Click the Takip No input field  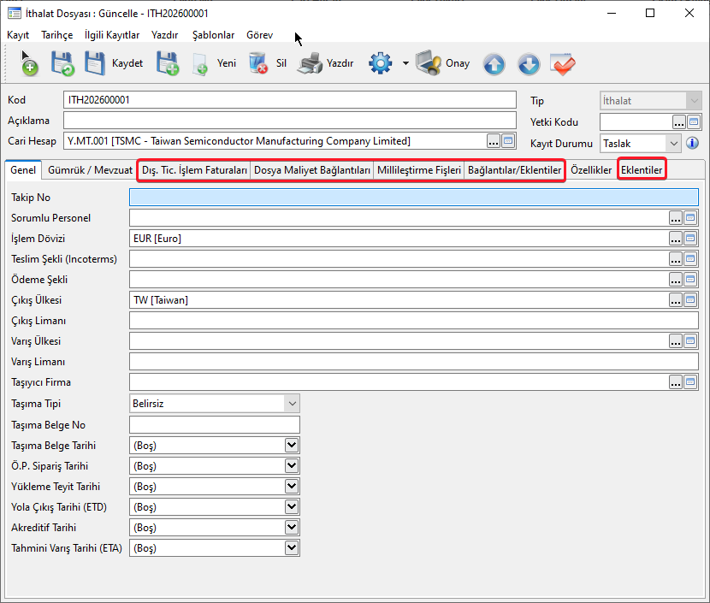tap(413, 198)
